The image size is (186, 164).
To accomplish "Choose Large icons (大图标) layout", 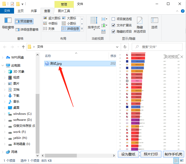I will 69,18.
